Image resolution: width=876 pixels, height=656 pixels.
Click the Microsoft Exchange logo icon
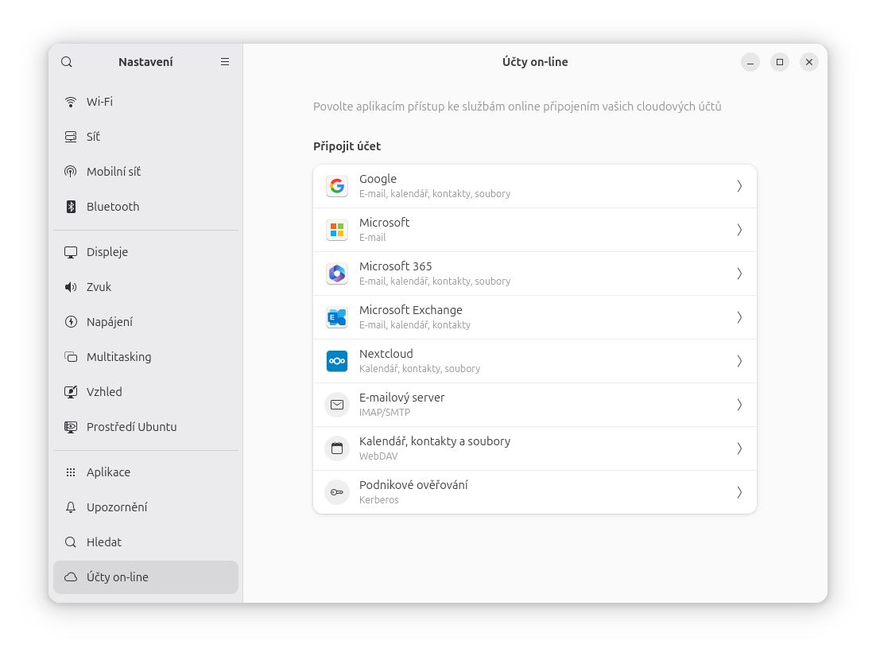pos(337,317)
